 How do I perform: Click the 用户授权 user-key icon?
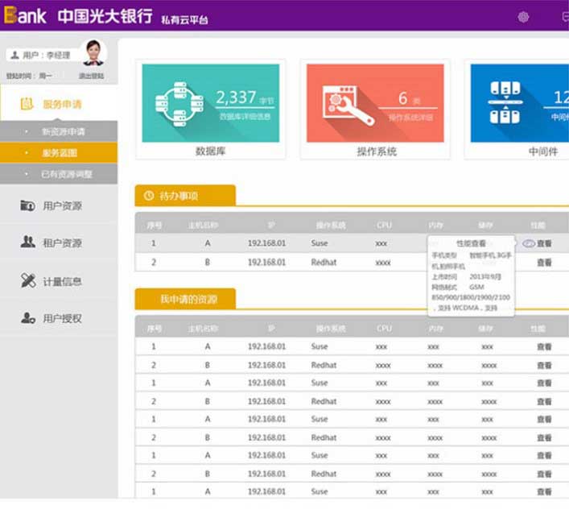pyautogui.click(x=27, y=318)
